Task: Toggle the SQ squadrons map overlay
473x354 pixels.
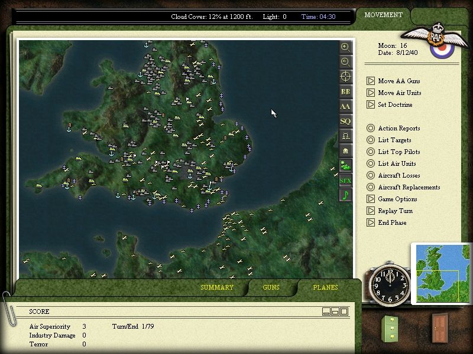Action: pyautogui.click(x=345, y=121)
